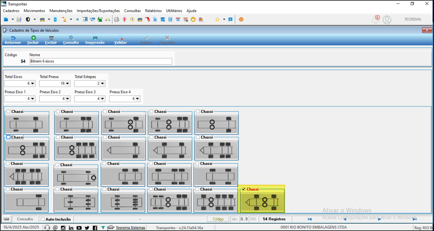Click the blue info square icon in toolbar
Screen dimensions: 434x231
click(x=230, y=19)
